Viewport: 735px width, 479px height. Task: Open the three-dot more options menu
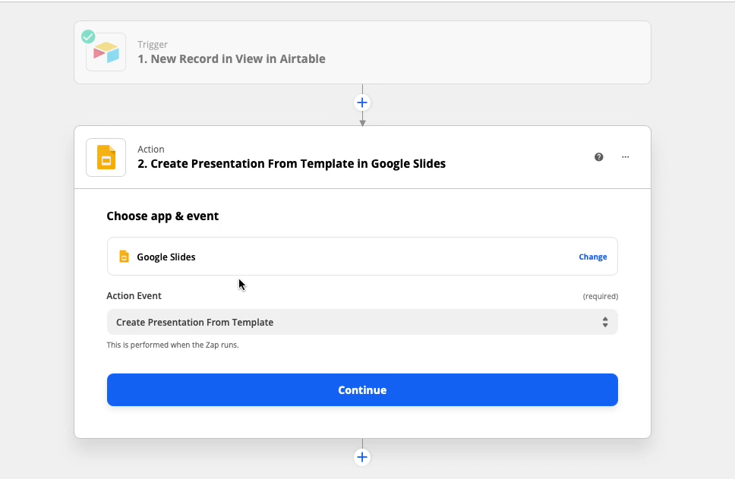(626, 157)
